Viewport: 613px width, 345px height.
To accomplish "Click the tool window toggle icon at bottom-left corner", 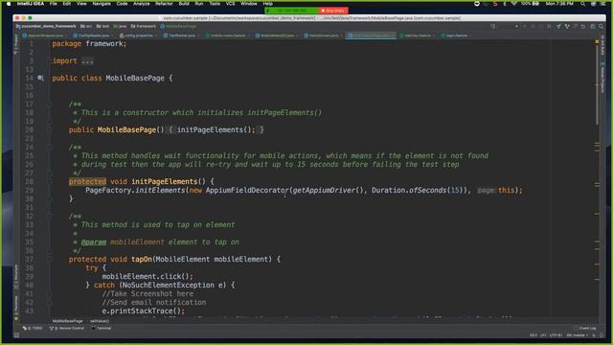I will point(16,335).
